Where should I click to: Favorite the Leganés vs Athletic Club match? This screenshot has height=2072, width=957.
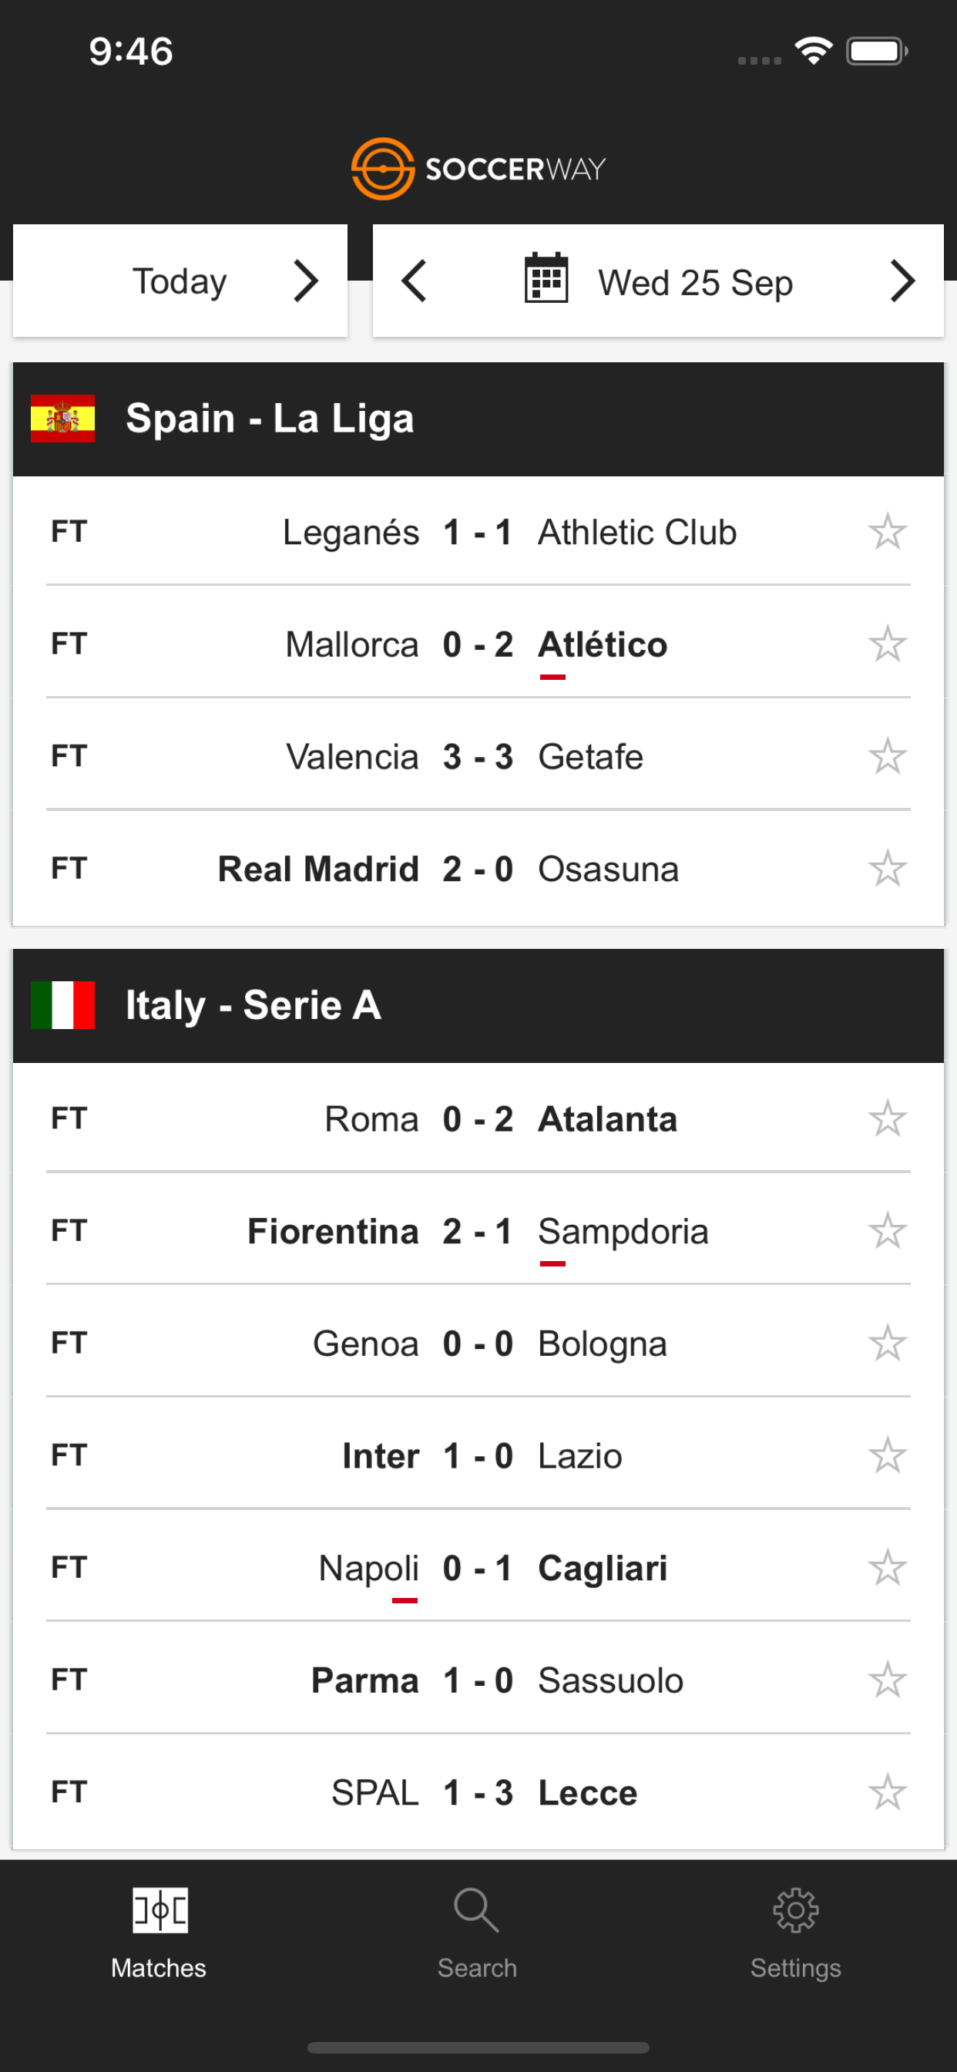887,532
